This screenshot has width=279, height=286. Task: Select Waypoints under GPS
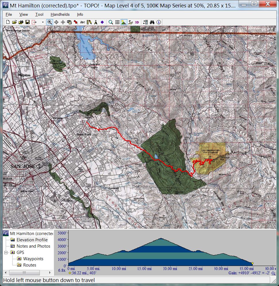click(33, 259)
